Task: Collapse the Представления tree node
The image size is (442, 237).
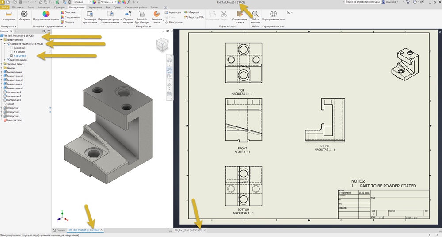Action: click(1, 40)
